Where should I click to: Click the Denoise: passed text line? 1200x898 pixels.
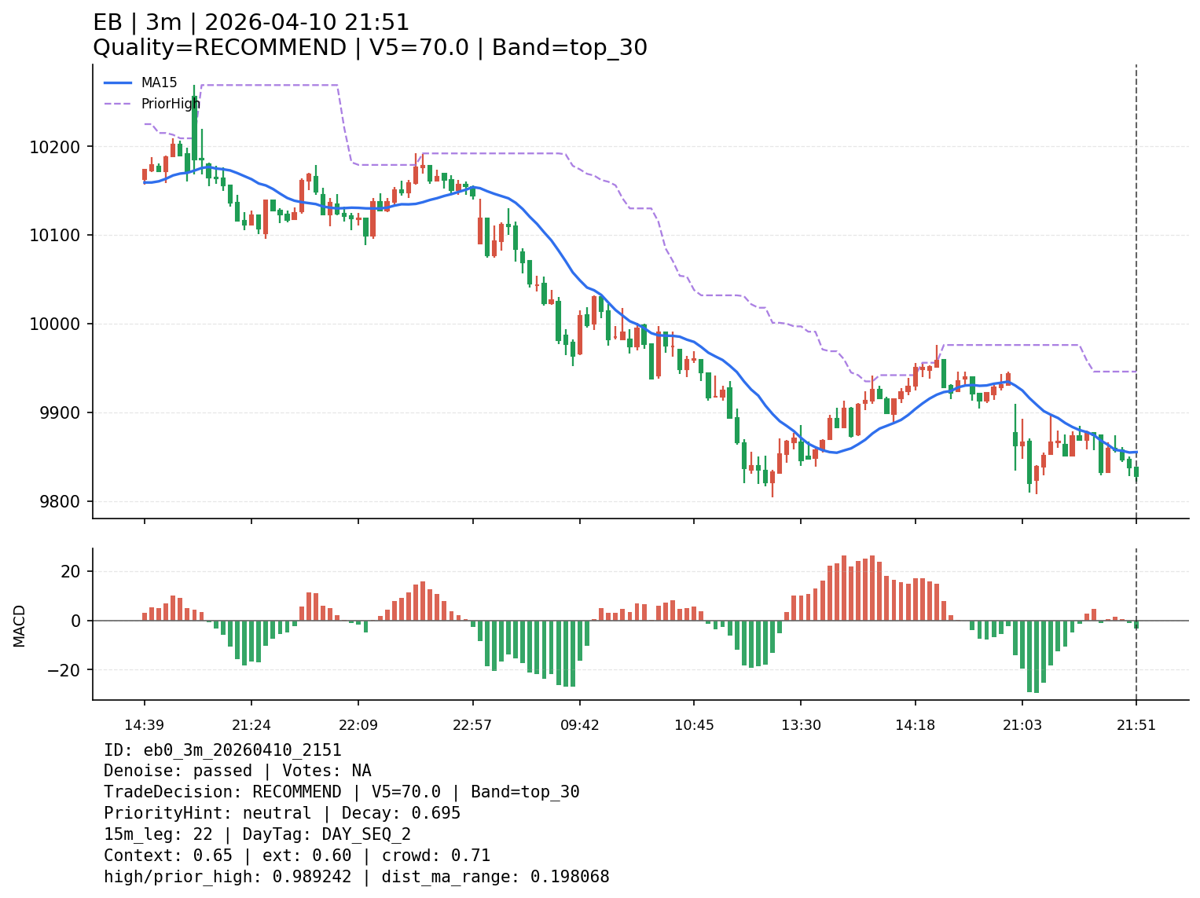coord(237,772)
